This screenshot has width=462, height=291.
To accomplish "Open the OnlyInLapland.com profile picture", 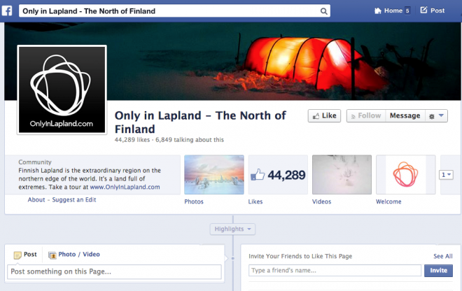I will coord(62,90).
